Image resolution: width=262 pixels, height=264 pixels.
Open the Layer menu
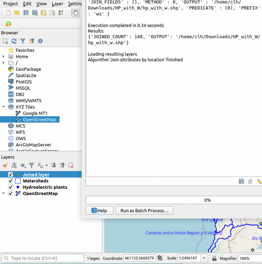tap(57, 3)
